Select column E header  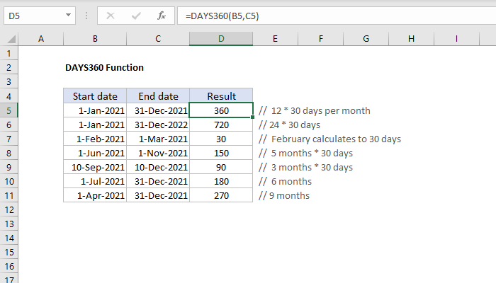coord(275,39)
